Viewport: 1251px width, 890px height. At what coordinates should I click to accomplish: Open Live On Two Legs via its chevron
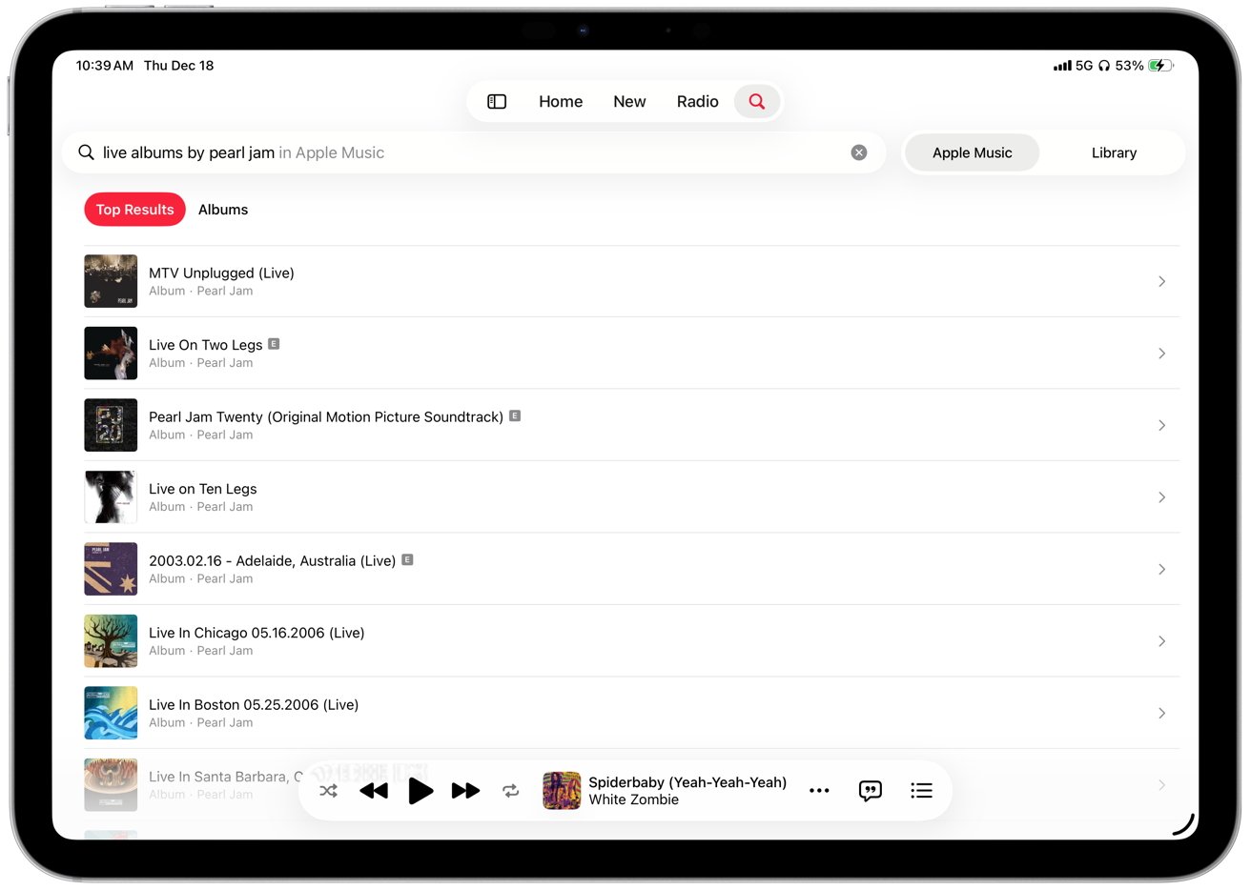(x=1161, y=353)
